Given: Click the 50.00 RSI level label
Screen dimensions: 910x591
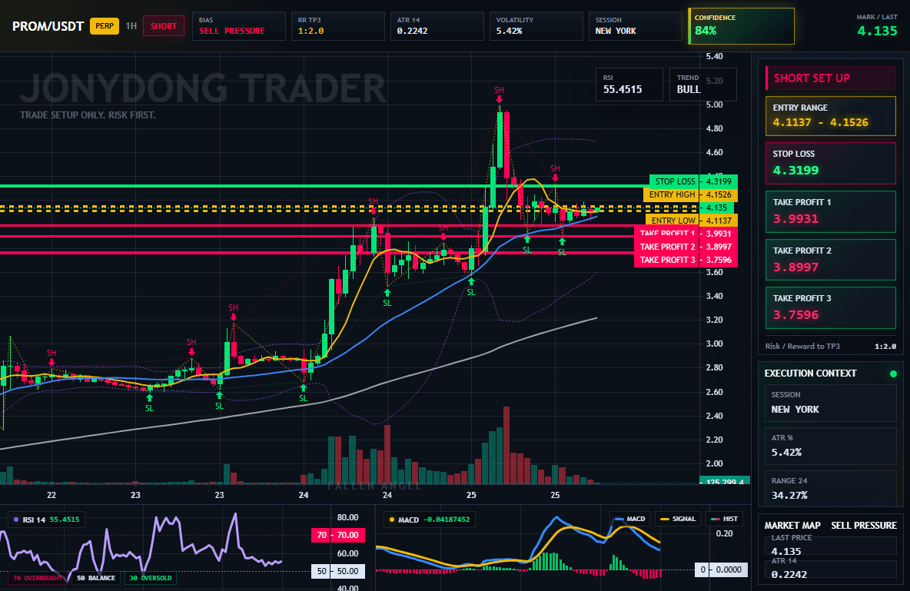Looking at the screenshot, I should [338, 571].
